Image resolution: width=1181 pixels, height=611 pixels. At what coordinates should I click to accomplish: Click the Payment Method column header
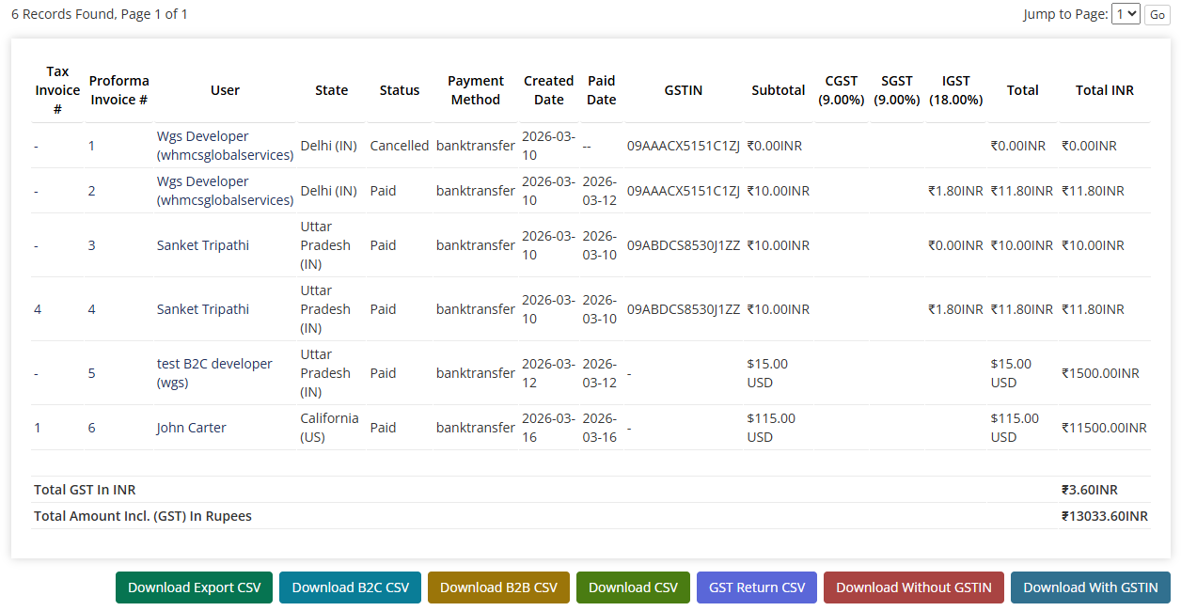click(475, 90)
